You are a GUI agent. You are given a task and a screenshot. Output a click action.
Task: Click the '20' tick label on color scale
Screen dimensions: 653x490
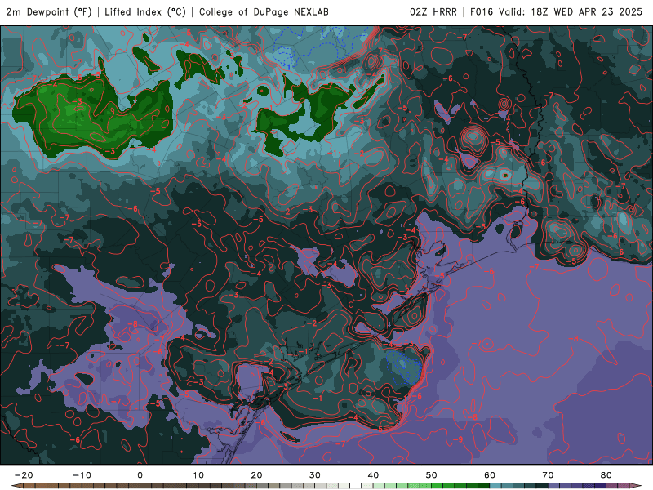(256, 475)
